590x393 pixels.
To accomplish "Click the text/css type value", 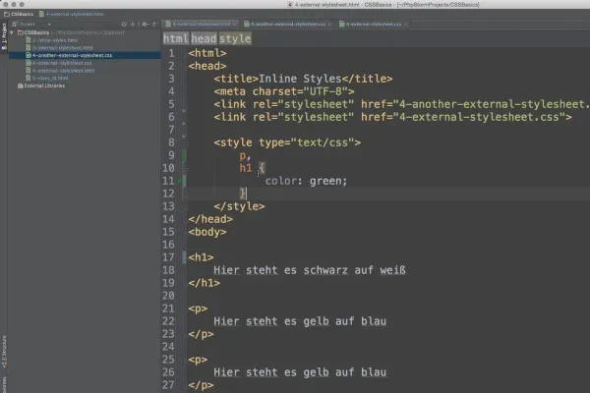I will click(x=323, y=142).
